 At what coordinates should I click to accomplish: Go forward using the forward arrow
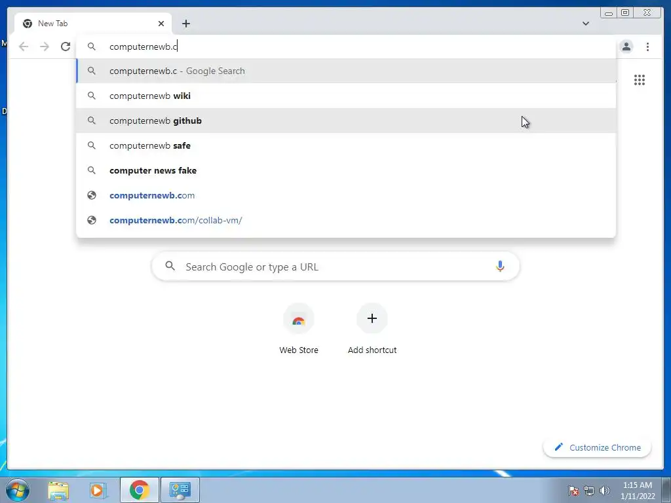[45, 47]
